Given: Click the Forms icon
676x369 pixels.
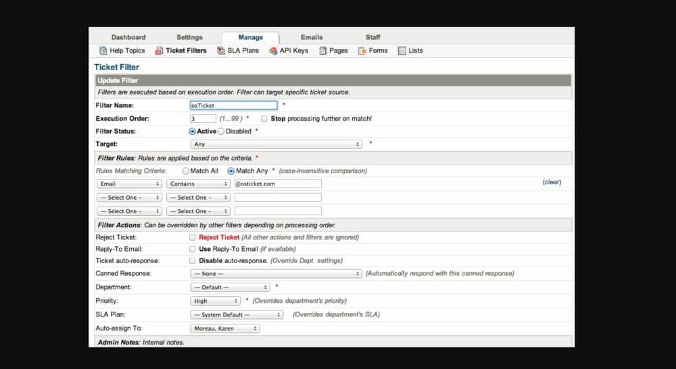Looking at the screenshot, I should click(362, 51).
